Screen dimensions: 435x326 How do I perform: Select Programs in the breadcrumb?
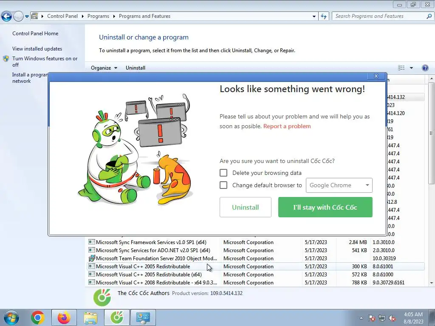(98, 16)
